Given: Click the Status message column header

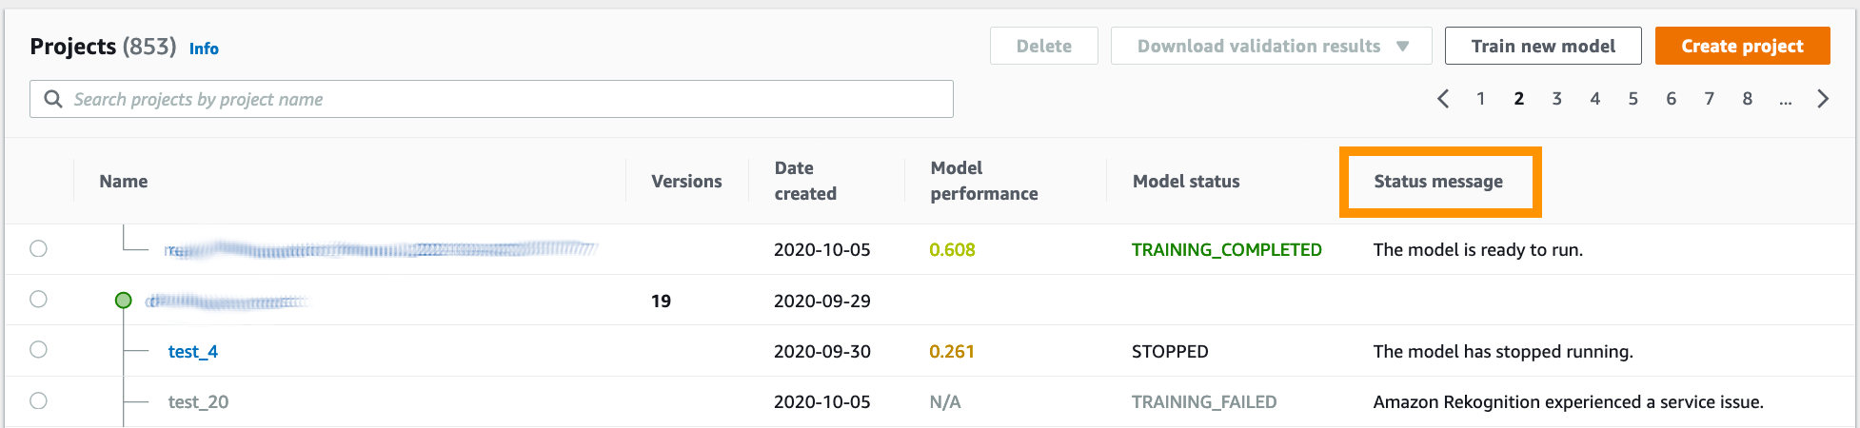Looking at the screenshot, I should point(1437,182).
